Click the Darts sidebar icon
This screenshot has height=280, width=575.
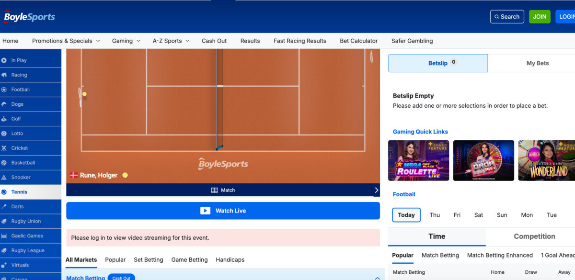4,207
